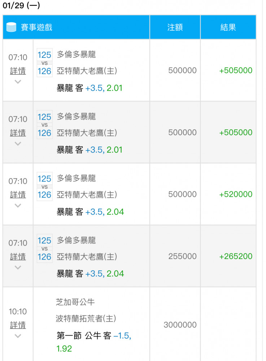Click 暴龍 客 +3.5, 2.01 odds in first row
The height and width of the screenshot is (361, 266).
pos(90,88)
